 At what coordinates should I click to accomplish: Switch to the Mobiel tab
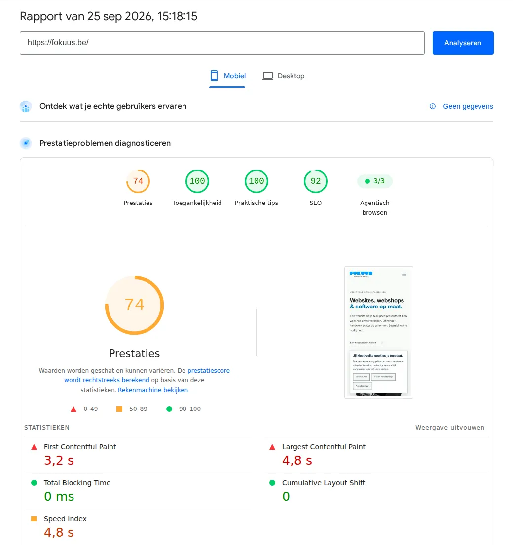point(227,76)
